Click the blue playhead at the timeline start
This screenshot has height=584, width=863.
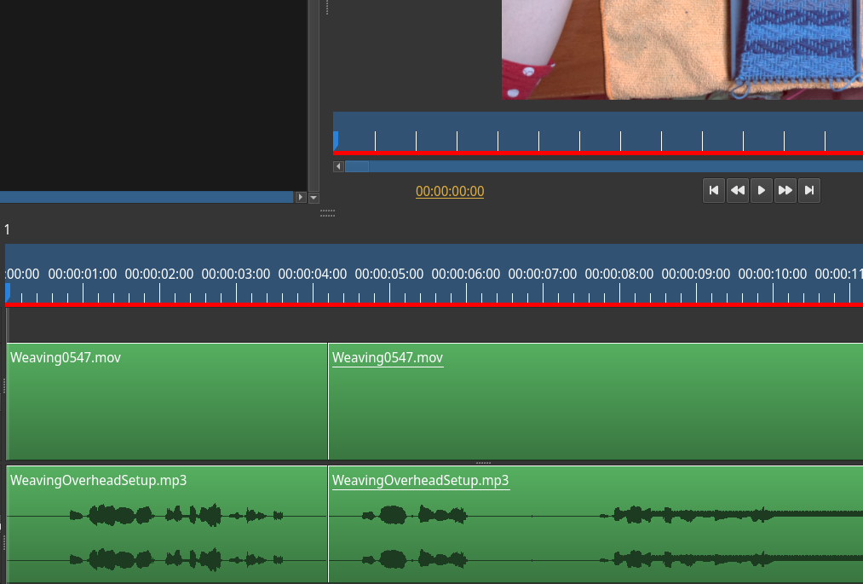point(6,292)
